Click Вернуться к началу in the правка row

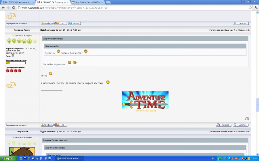[16, 125]
